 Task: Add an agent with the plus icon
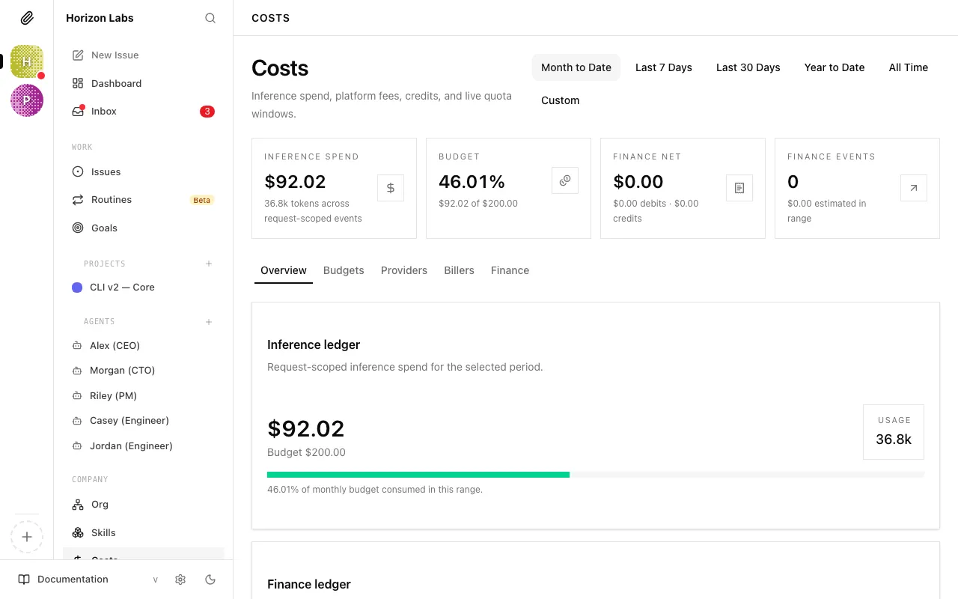point(209,322)
